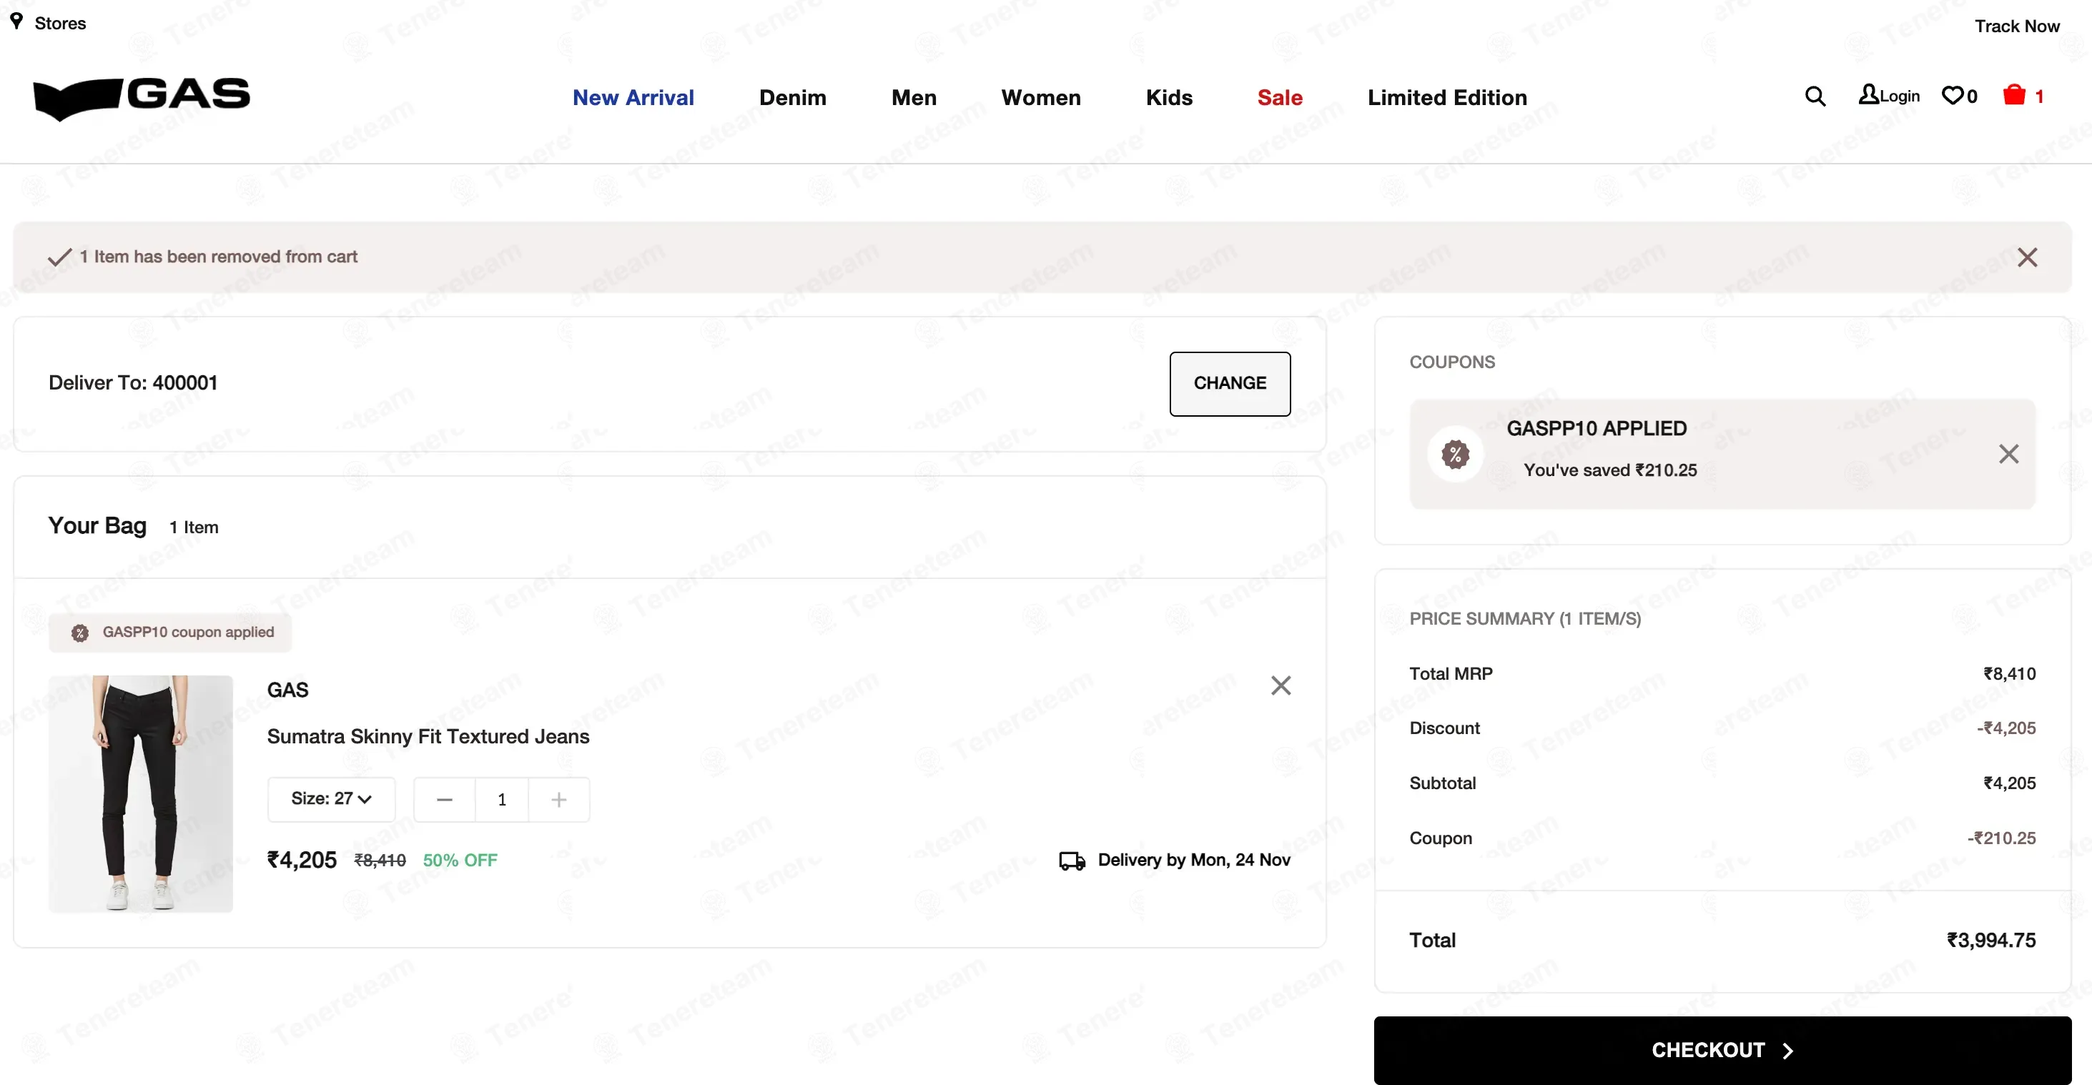Click the struck-through ₹8,410 price
The width and height of the screenshot is (2092, 1085).
coord(380,860)
